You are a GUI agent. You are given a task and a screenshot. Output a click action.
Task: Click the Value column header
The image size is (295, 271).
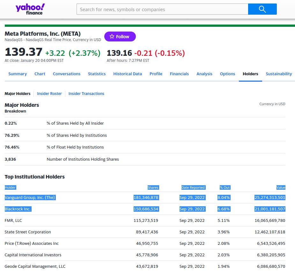tap(281, 187)
